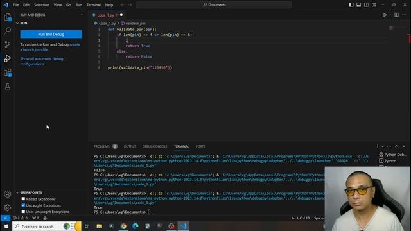The width and height of the screenshot is (411, 231).
Task: Select the Run and Debug activity icon
Action: [x=7, y=58]
